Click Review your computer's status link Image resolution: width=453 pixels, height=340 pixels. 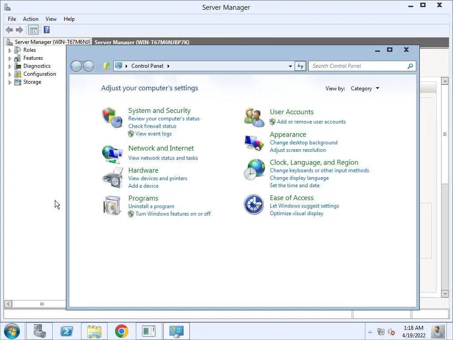164,119
